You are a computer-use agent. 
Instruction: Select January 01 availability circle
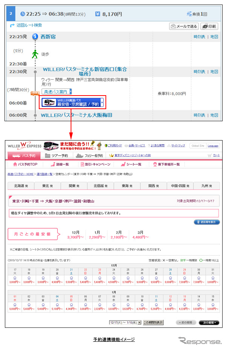click(x=15, y=305)
